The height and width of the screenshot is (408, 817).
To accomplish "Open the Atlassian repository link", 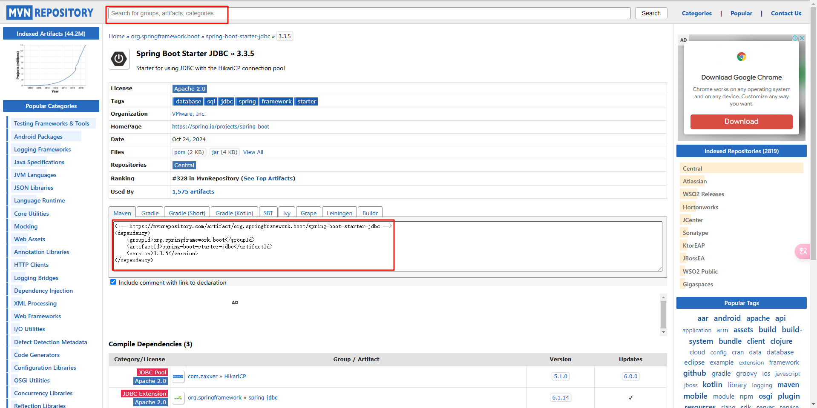I will pos(695,181).
